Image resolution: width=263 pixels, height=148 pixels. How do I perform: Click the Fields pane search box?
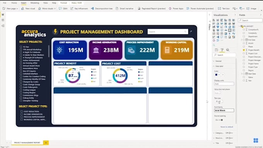click(x=250, y=20)
